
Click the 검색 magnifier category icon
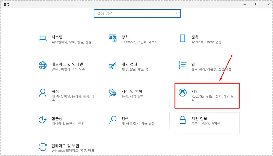tap(113, 120)
